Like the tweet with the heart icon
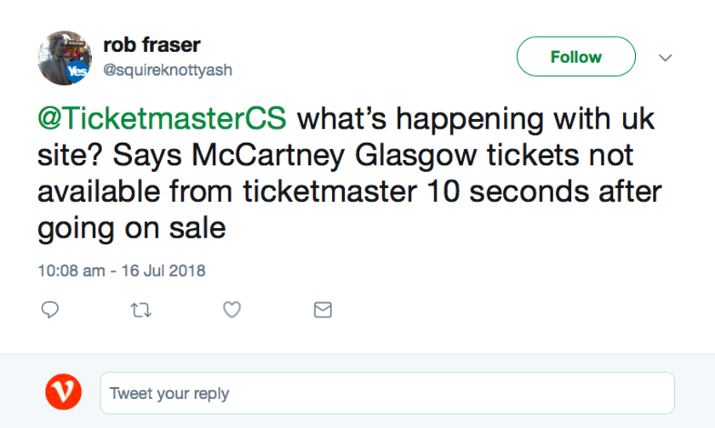715x428 pixels. pyautogui.click(x=232, y=310)
